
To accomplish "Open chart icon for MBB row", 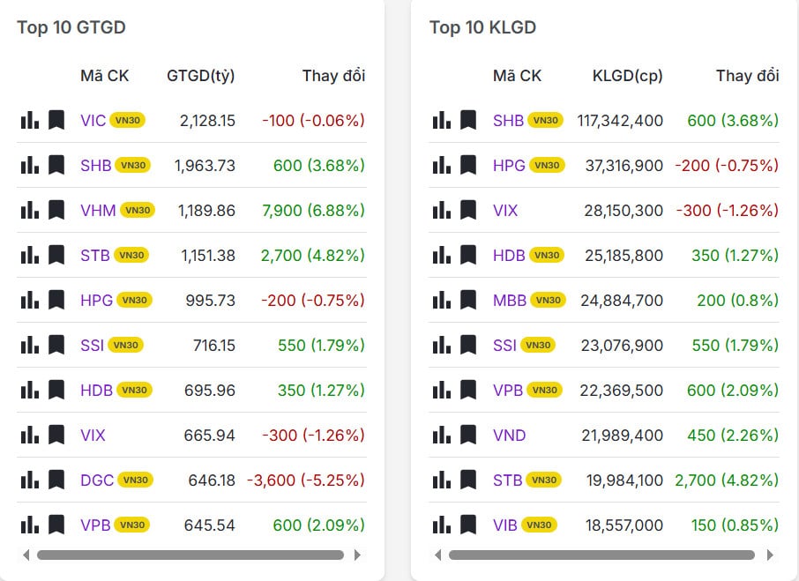I will coord(442,300).
